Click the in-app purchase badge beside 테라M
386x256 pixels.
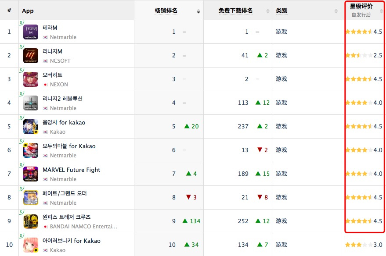tap(21, 23)
